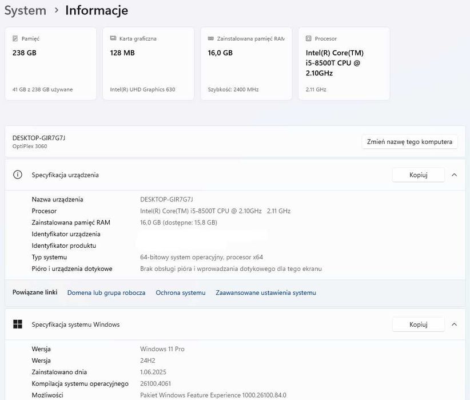The width and height of the screenshot is (470, 400).
Task: Click the storage (Pamięć) card icon
Action: coord(15,39)
